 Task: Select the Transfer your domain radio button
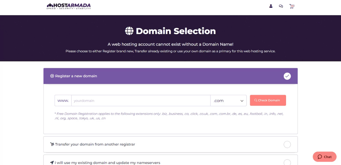[287, 144]
